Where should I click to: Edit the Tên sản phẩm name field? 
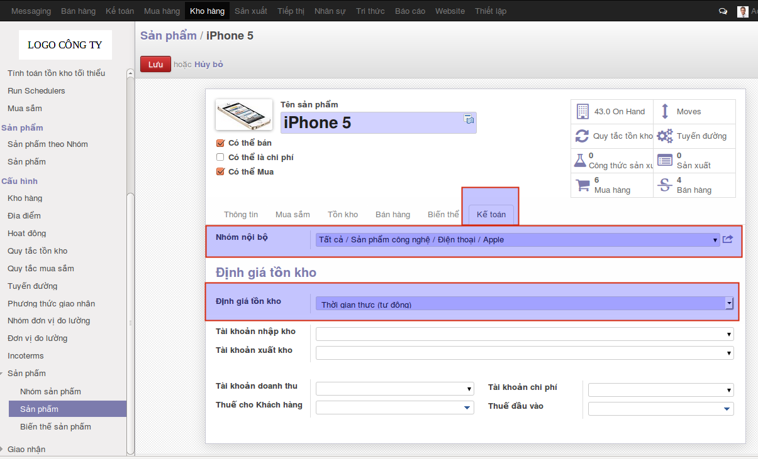click(379, 122)
